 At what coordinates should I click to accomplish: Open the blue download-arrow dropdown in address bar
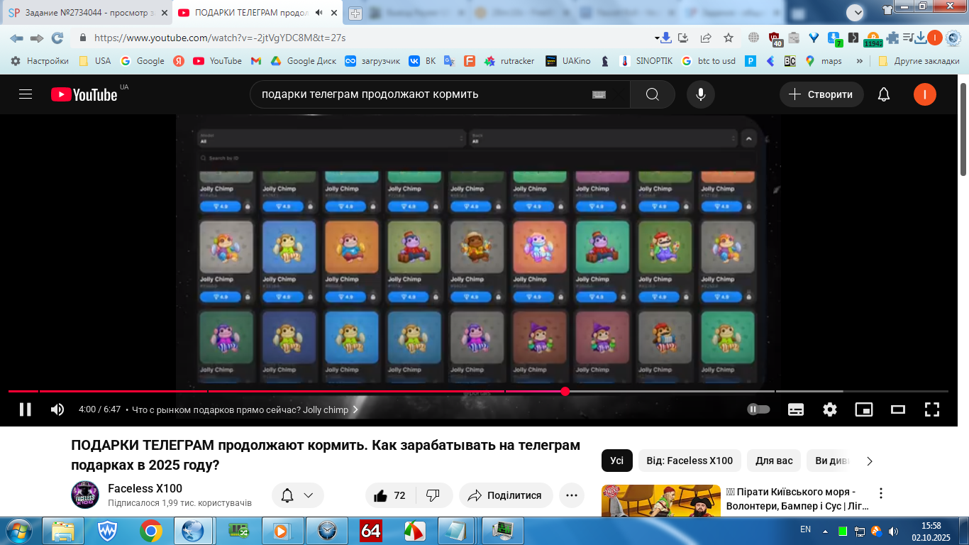pyautogui.click(x=663, y=38)
